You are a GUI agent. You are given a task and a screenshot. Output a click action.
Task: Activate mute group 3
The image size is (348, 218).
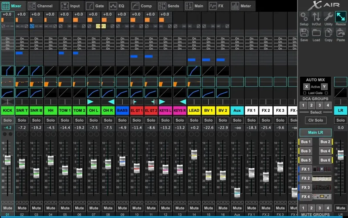[x=320, y=208]
